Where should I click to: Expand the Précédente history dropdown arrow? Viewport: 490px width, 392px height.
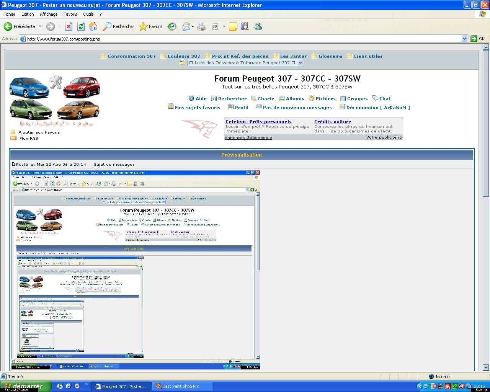click(40, 26)
